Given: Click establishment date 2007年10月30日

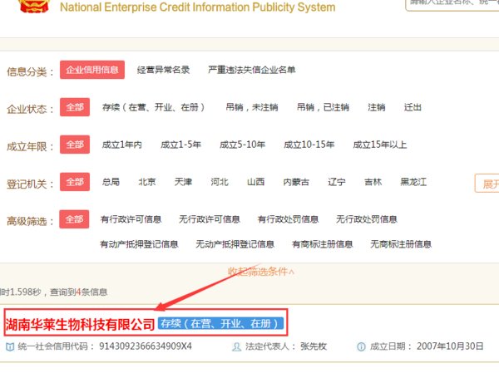Looking at the screenshot, I should click(x=450, y=346).
